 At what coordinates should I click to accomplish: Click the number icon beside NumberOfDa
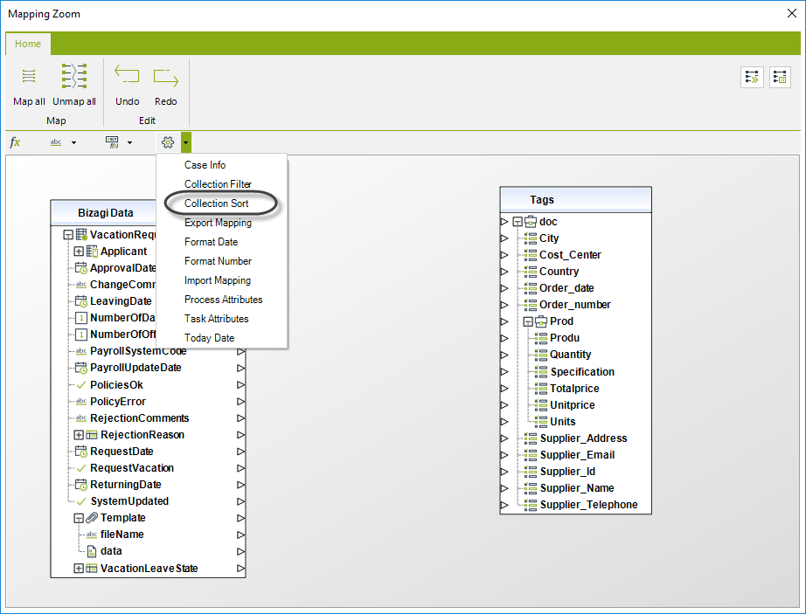click(x=81, y=318)
